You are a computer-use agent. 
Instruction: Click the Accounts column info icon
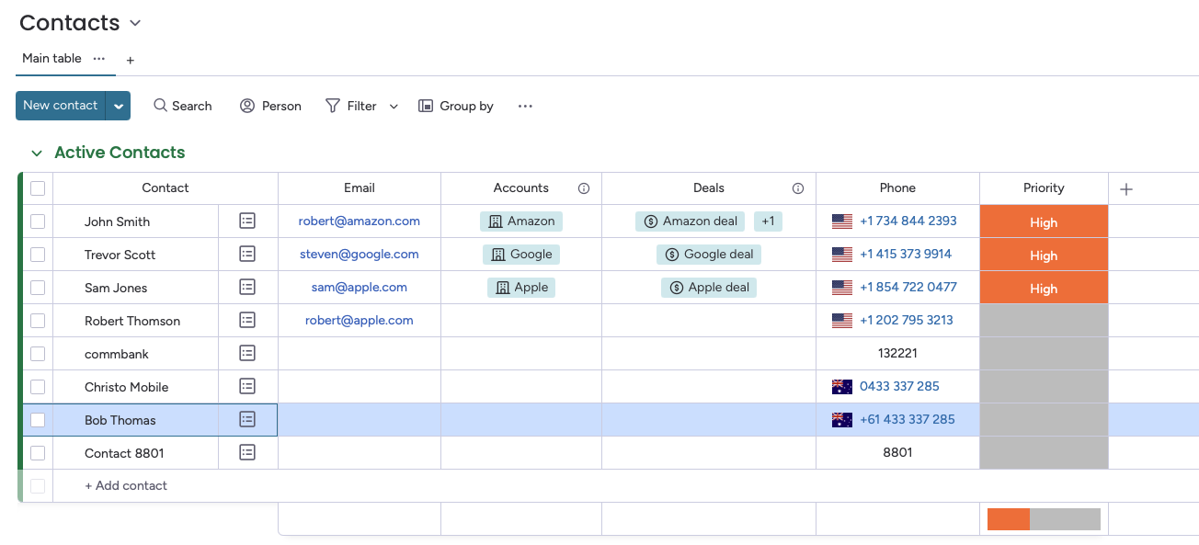pos(584,188)
